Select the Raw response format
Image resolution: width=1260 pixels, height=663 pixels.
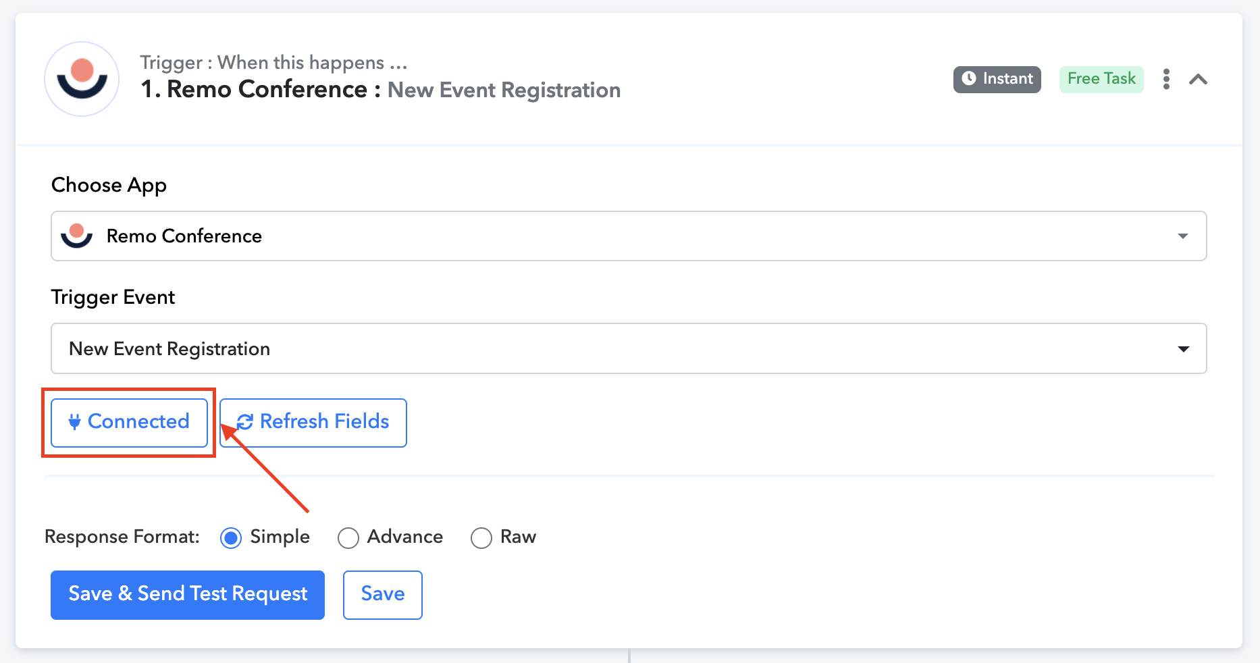click(x=481, y=538)
